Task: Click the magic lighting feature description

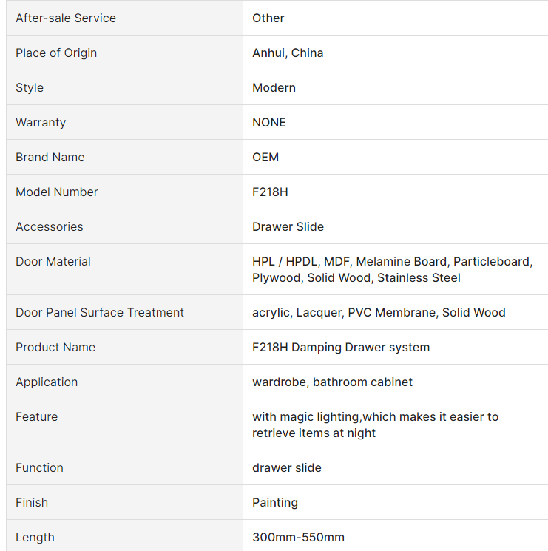Action: click(375, 425)
